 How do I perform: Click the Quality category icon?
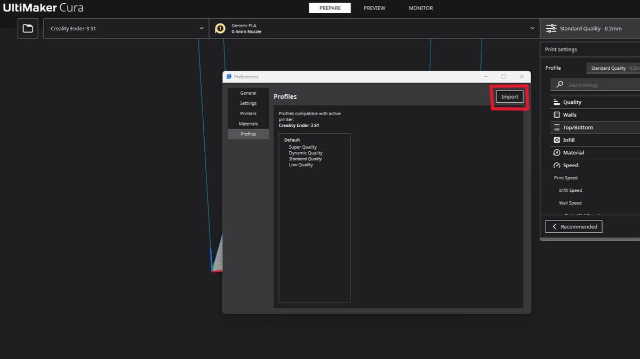point(556,102)
